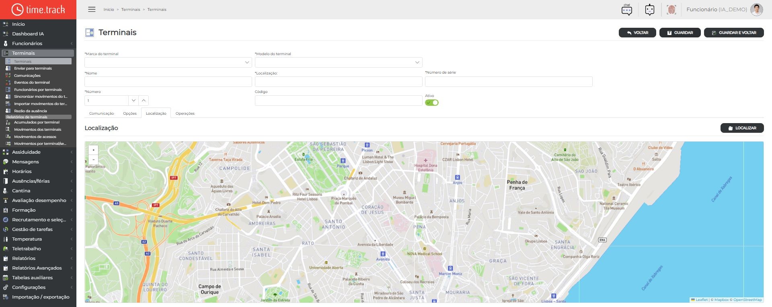Open the hamburger menu icon
772x307 pixels.
coord(92,9)
